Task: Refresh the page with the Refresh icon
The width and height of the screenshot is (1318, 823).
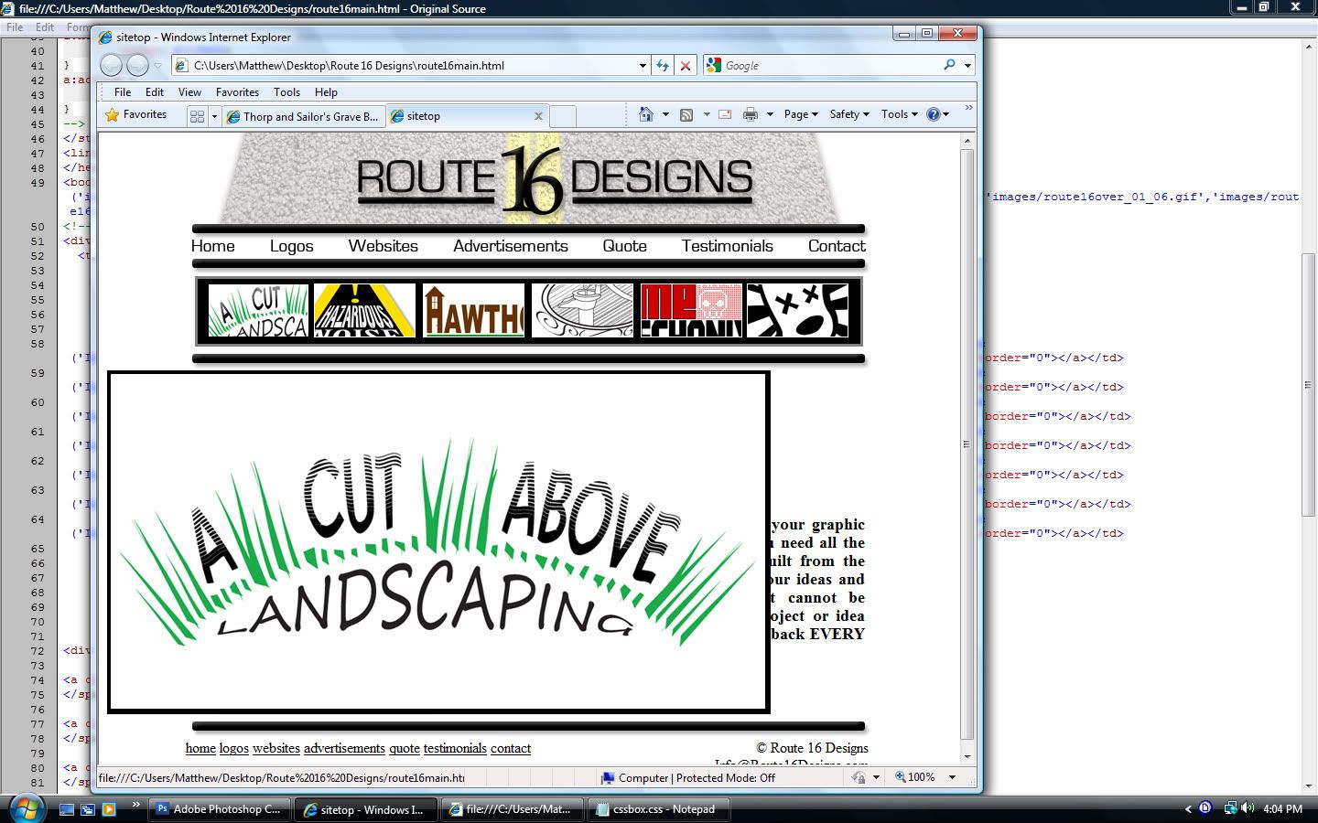Action: (x=663, y=66)
